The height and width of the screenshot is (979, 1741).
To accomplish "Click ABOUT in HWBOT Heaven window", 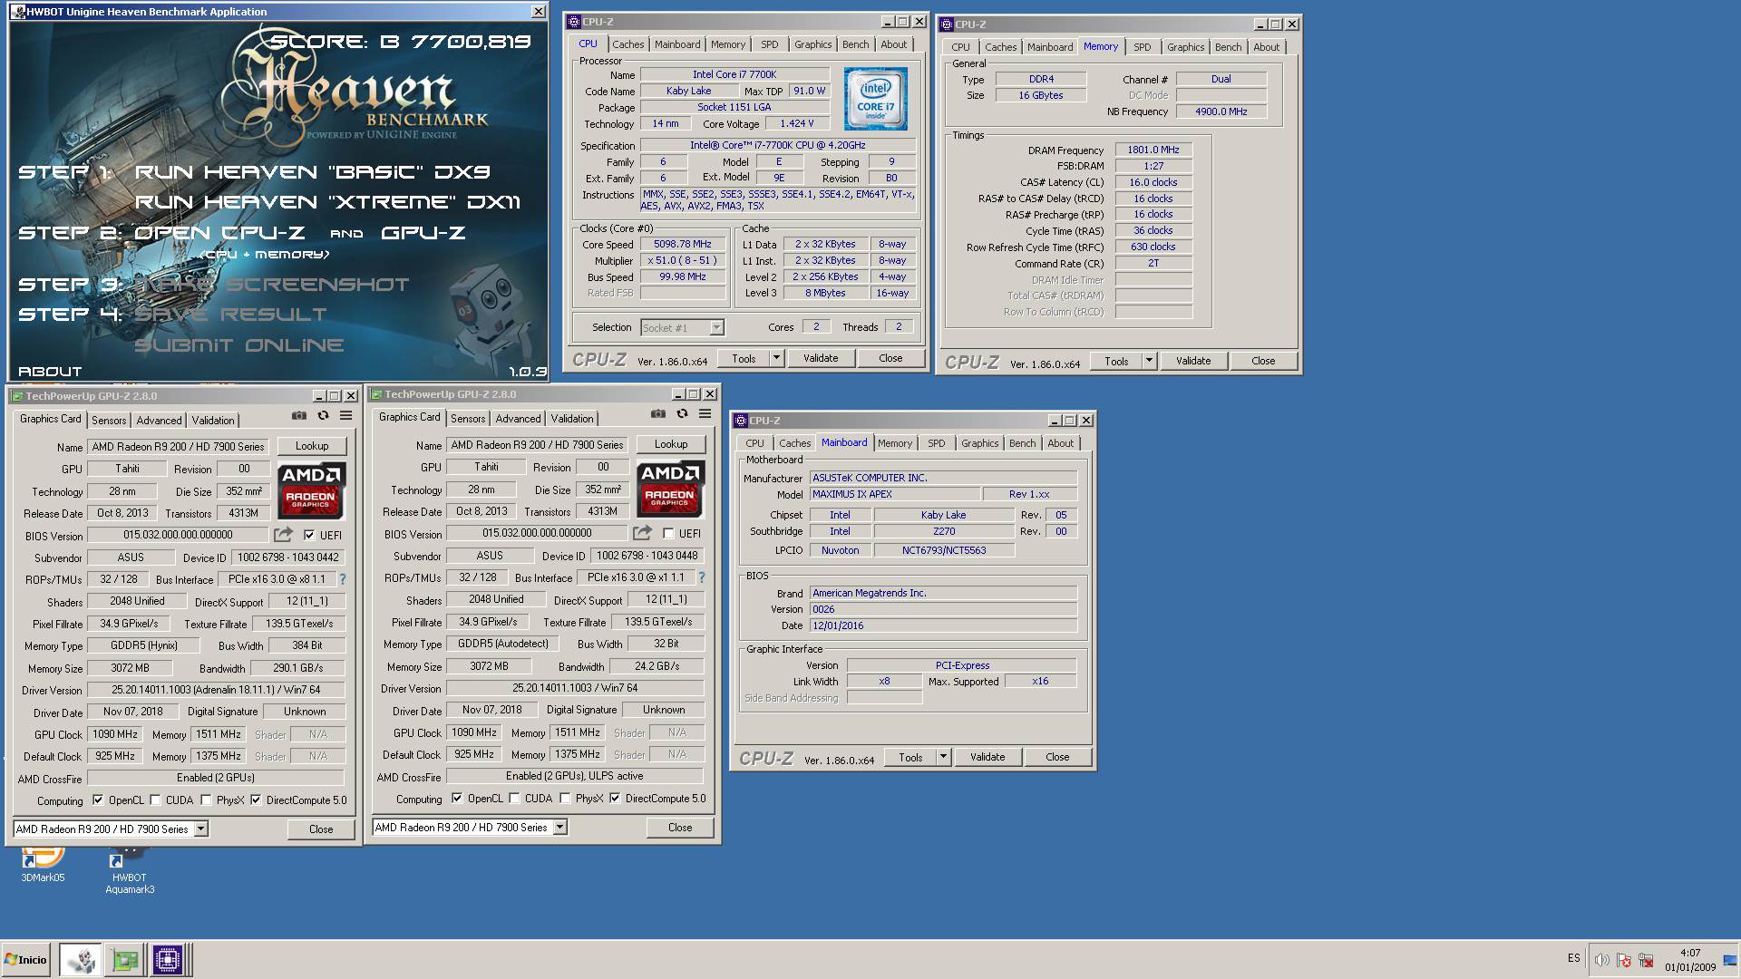I will 50,372.
